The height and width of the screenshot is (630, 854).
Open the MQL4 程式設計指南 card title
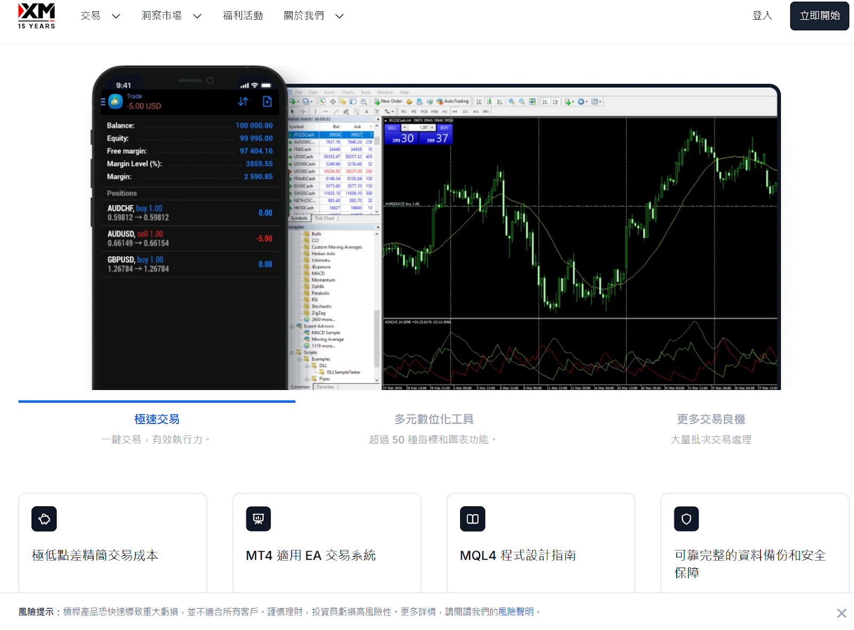[x=518, y=555]
